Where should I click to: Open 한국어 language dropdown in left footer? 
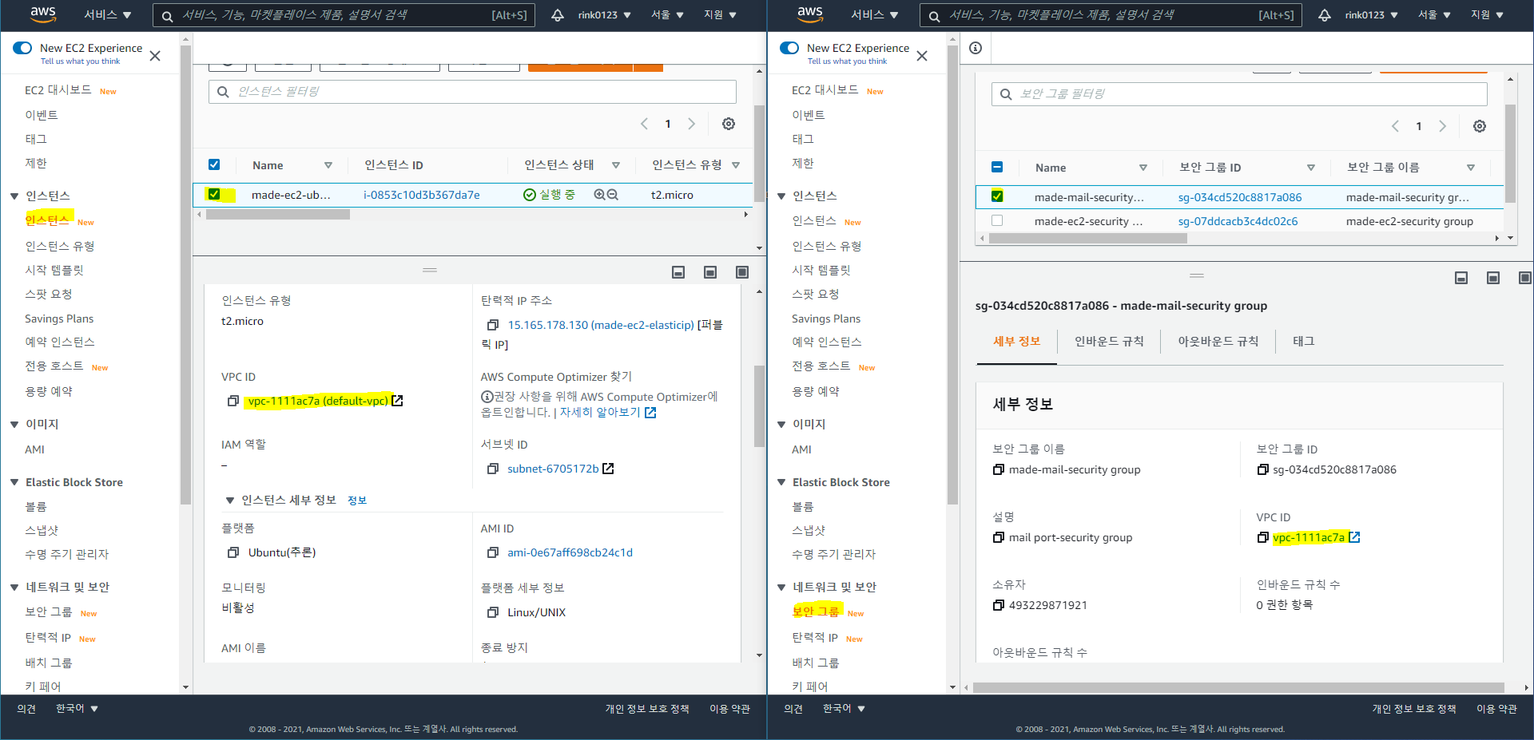(77, 709)
